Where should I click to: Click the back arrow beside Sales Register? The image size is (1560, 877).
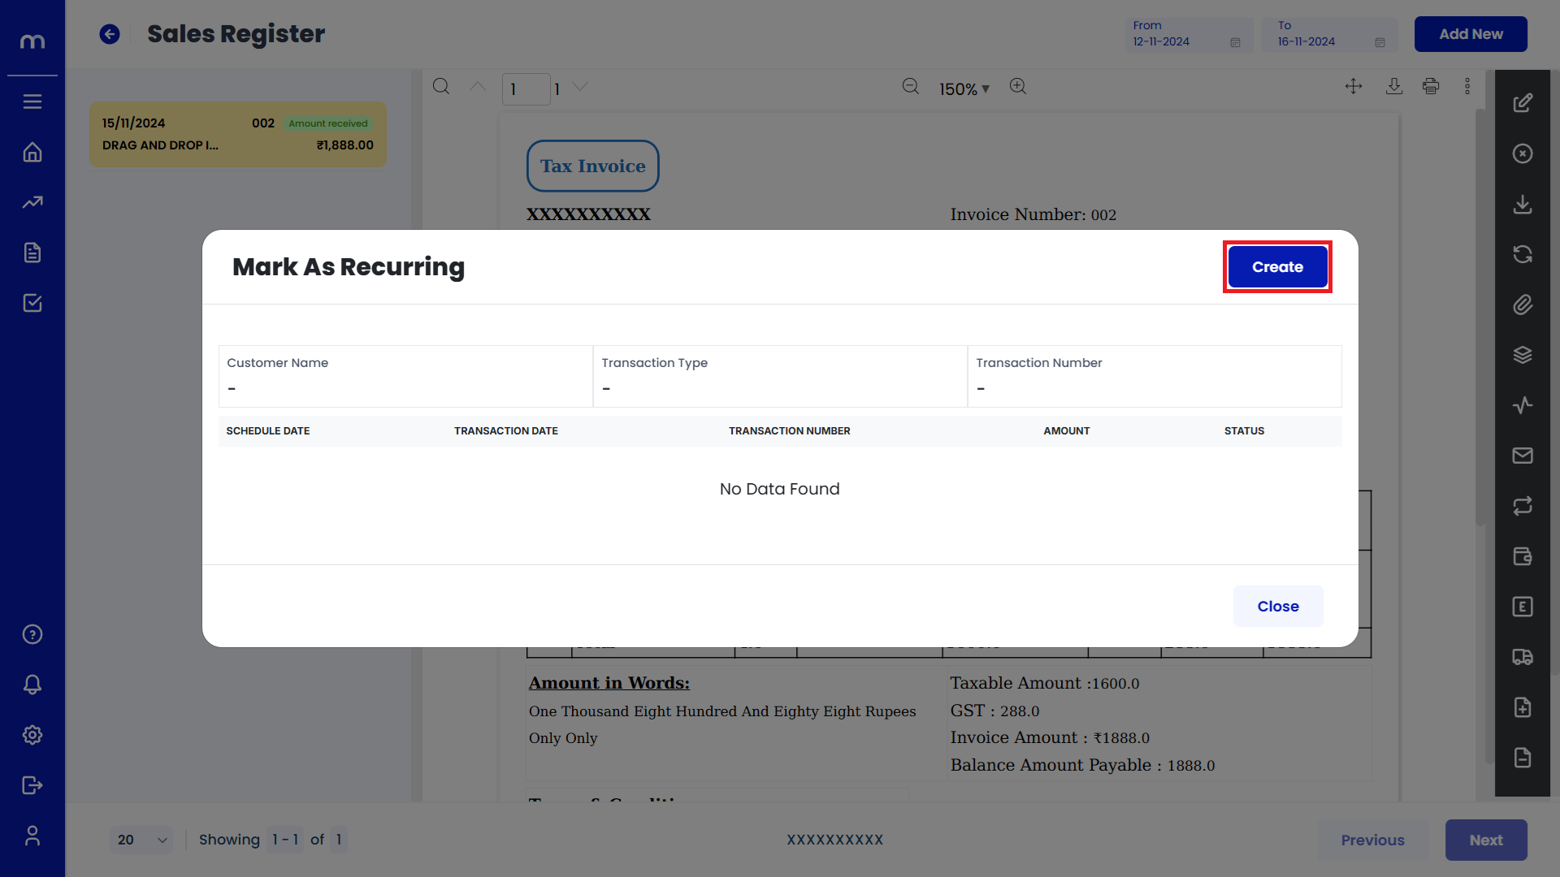coord(110,34)
